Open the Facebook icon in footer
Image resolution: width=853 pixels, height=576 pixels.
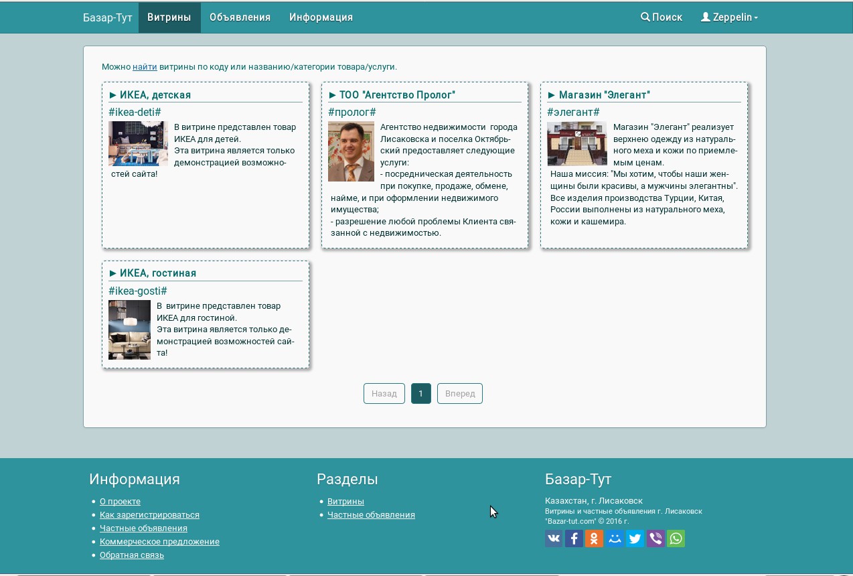tap(574, 538)
